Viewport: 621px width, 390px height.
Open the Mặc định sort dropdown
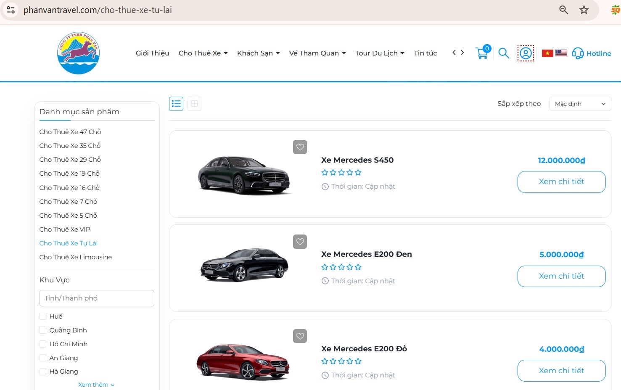click(580, 104)
